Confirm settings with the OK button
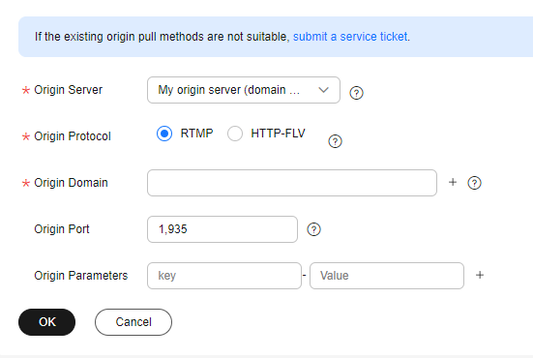533x358 pixels. pyautogui.click(x=46, y=322)
